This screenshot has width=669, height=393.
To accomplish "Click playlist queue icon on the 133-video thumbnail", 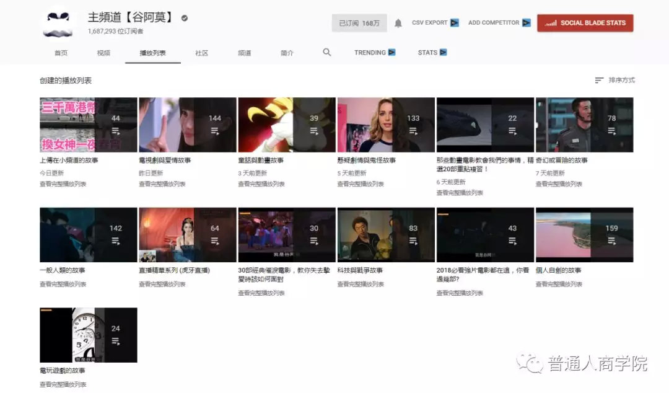I will click(x=413, y=131).
